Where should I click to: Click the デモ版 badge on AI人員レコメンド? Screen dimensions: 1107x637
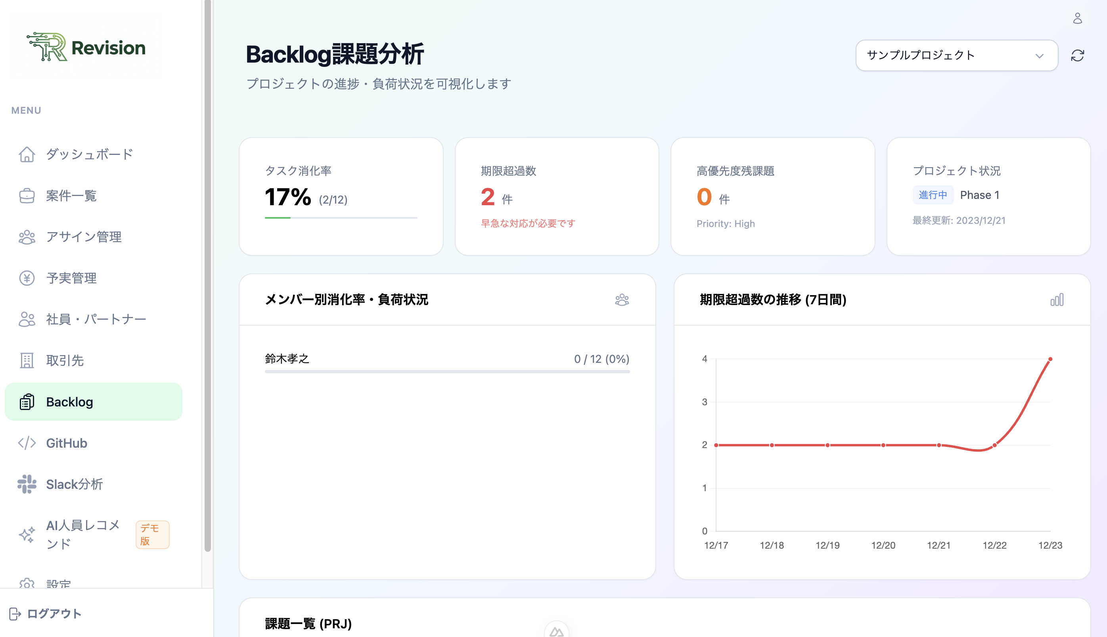point(152,534)
